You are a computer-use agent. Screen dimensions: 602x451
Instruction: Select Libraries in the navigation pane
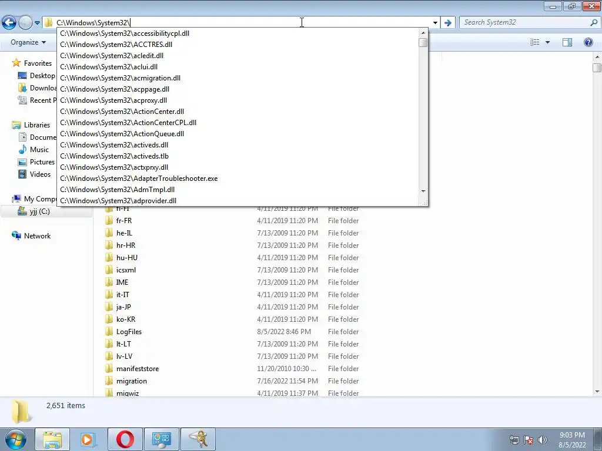tap(31, 124)
